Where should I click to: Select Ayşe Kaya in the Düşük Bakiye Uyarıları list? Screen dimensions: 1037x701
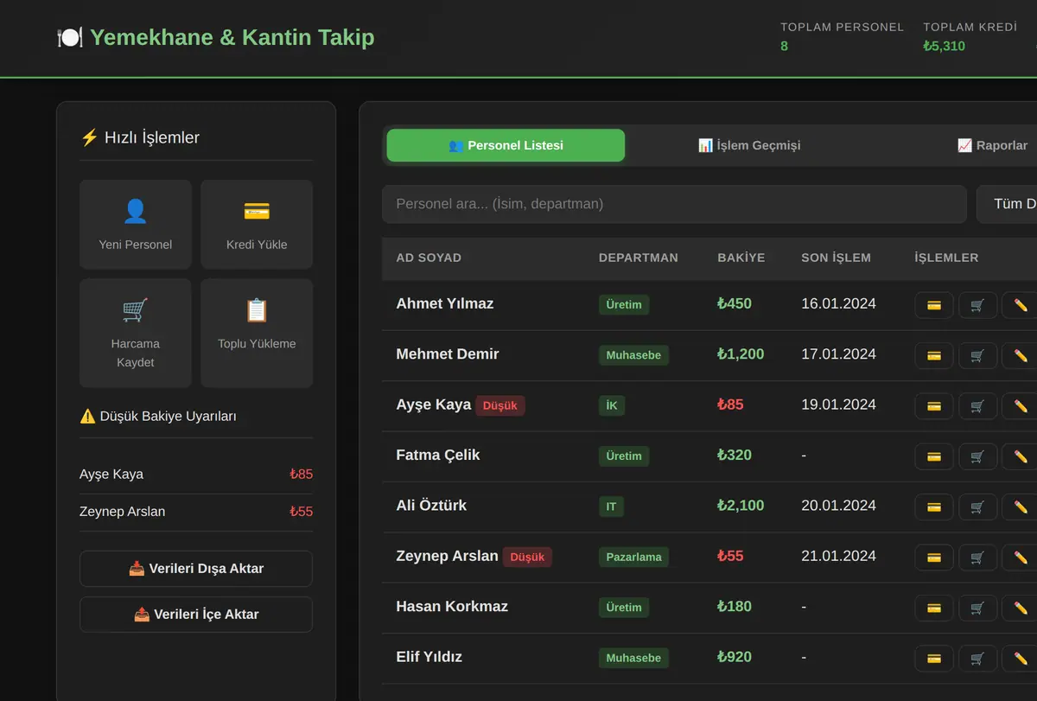click(x=196, y=475)
